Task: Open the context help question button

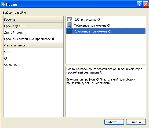Action: 139,4
